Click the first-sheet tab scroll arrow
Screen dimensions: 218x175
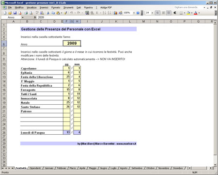coord(3,168)
